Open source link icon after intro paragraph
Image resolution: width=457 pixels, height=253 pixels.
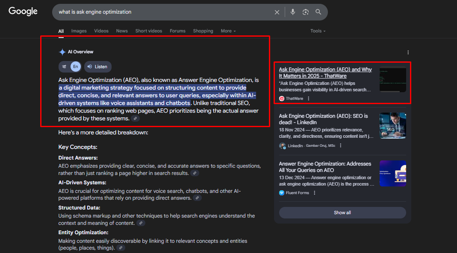tap(135, 118)
